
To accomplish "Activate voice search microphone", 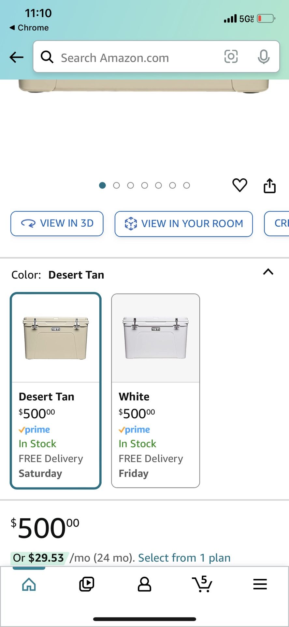I will pos(264,56).
